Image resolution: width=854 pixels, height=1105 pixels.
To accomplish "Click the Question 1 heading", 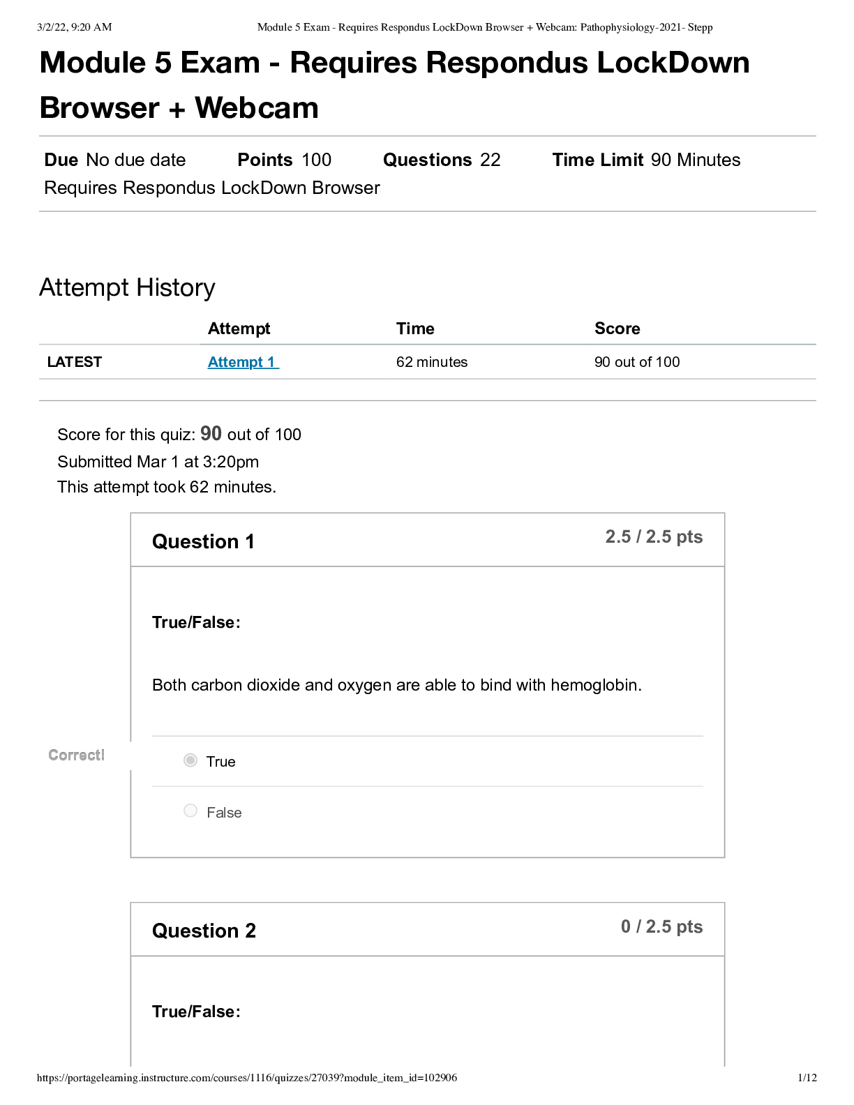I will pyautogui.click(x=203, y=542).
